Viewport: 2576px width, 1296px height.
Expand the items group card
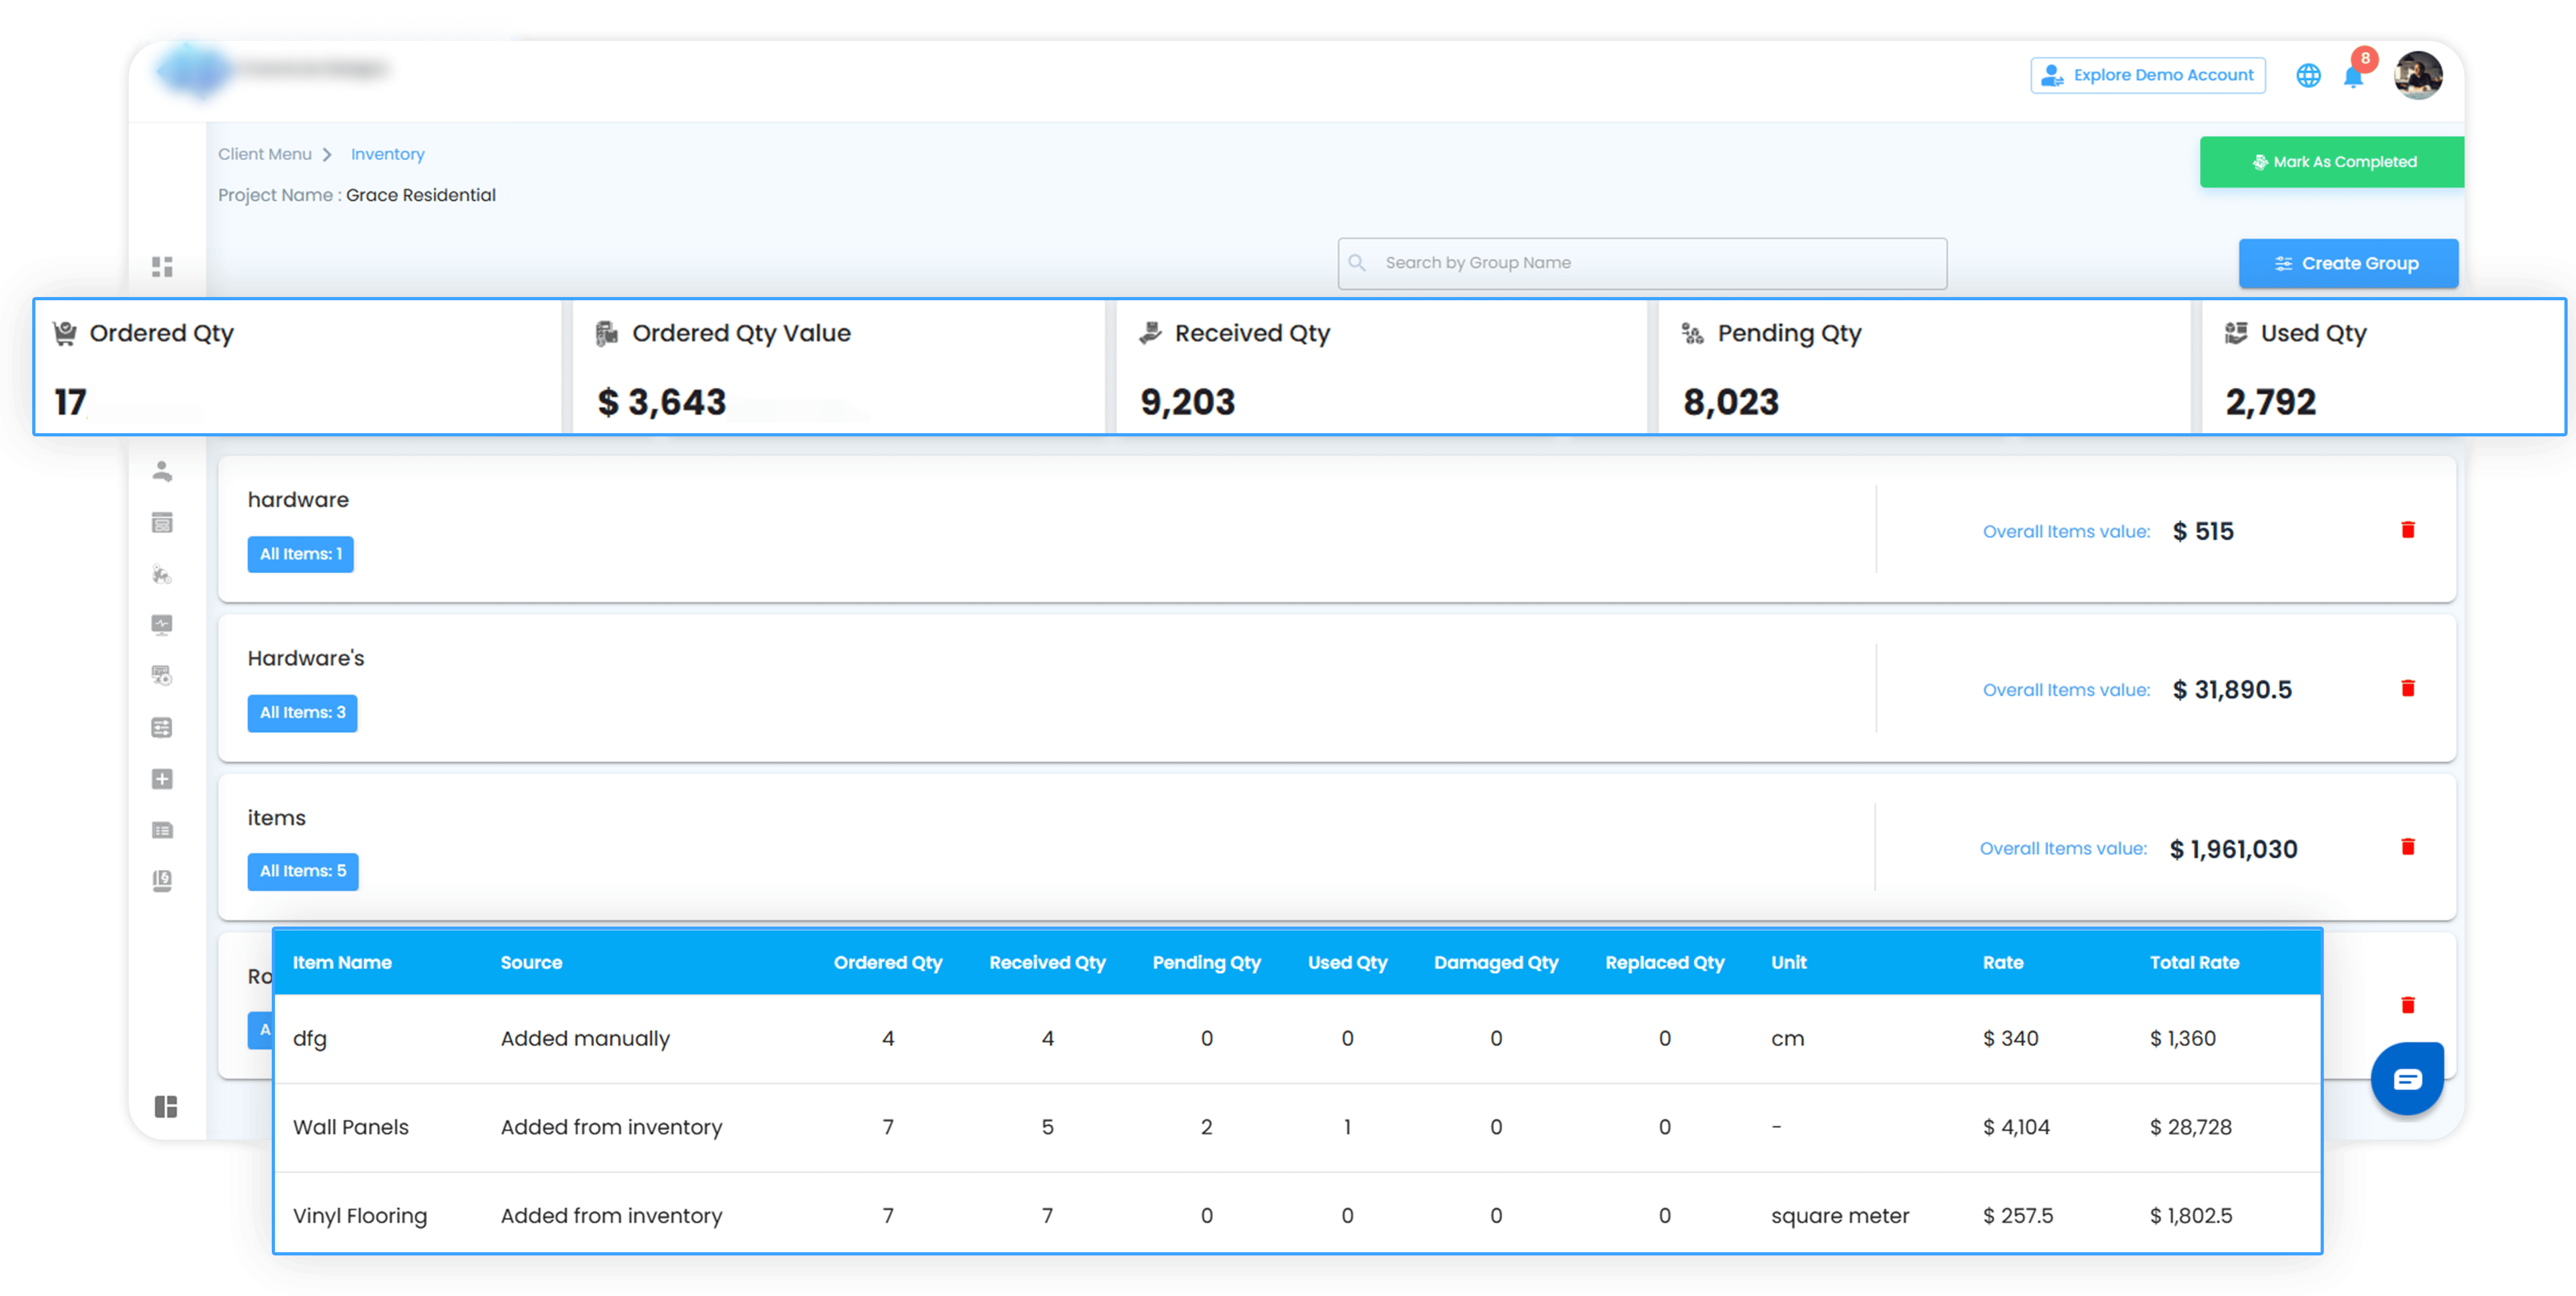(1337, 847)
